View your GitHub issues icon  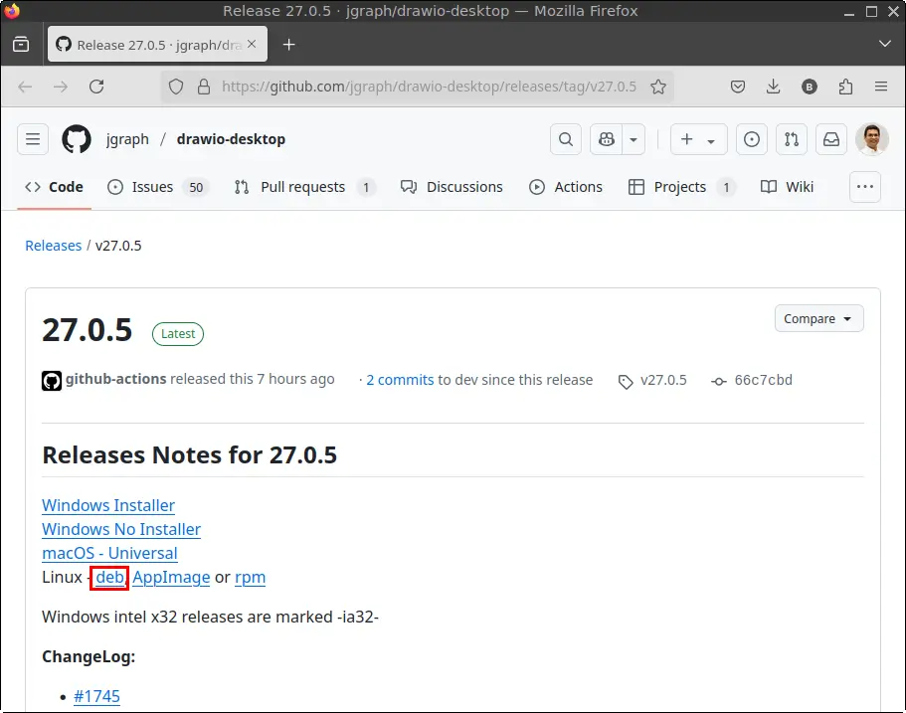[x=752, y=139]
